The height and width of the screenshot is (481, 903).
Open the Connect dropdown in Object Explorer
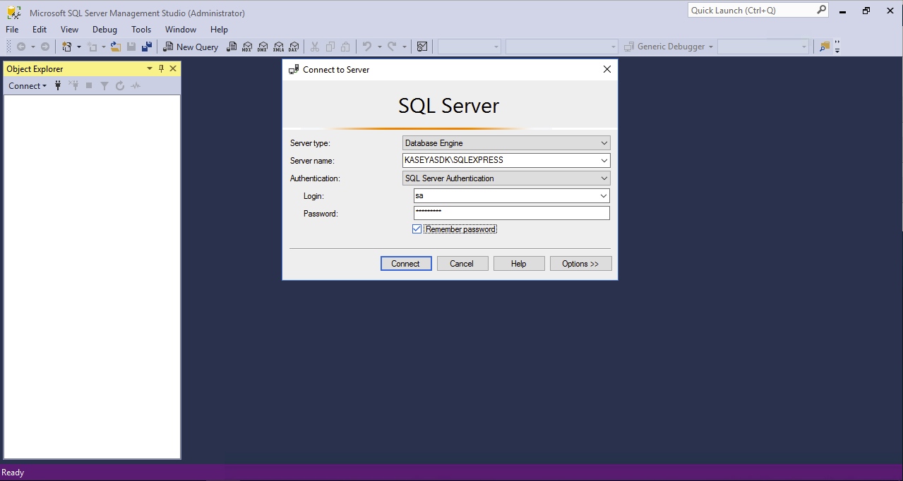click(28, 86)
